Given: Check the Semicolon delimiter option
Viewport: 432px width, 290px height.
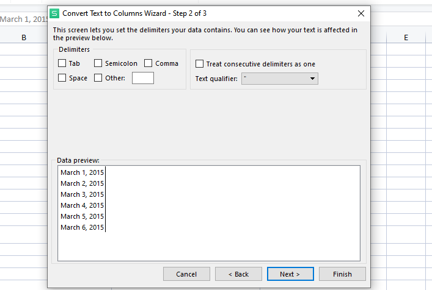Looking at the screenshot, I should [x=98, y=63].
